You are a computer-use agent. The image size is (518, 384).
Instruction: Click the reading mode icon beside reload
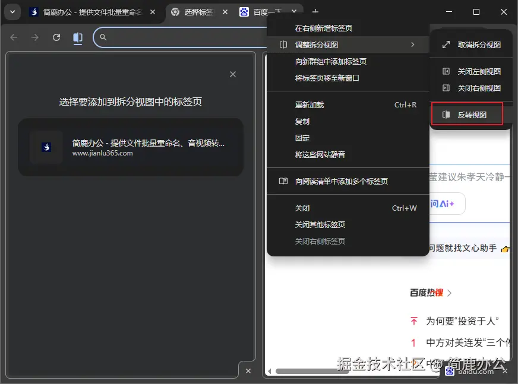[x=78, y=37]
